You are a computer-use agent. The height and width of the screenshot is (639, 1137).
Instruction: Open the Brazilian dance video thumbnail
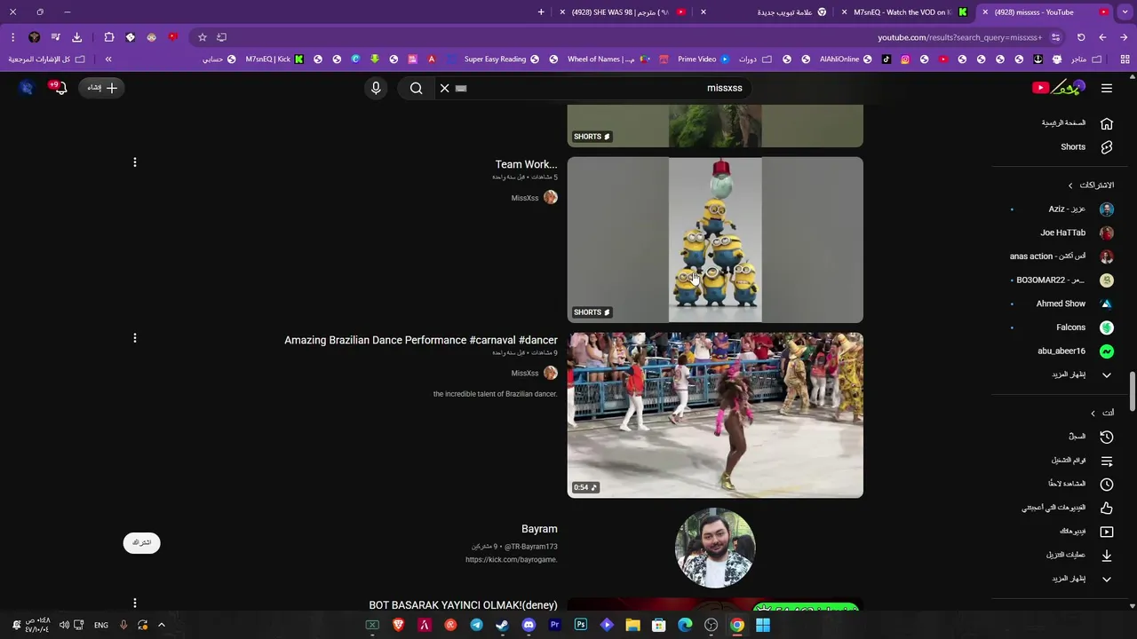[x=715, y=415]
